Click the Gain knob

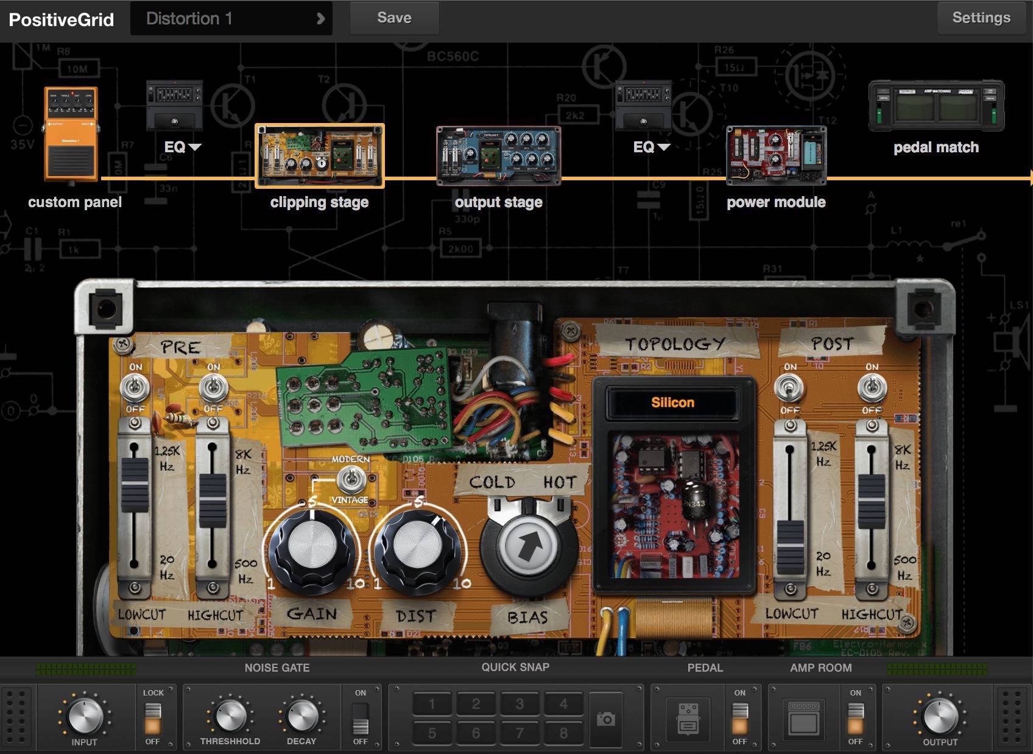coord(312,548)
